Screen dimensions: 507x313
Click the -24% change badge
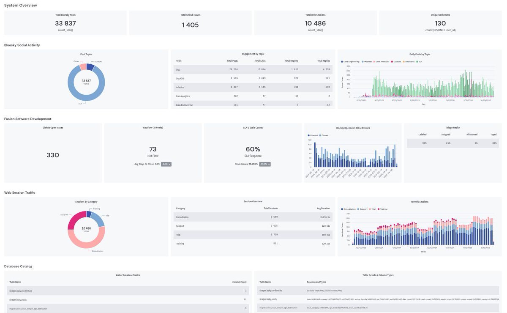(166, 164)
